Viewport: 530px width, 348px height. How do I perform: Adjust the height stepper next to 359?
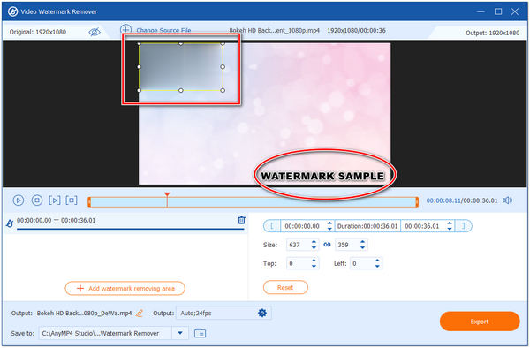[363, 245]
